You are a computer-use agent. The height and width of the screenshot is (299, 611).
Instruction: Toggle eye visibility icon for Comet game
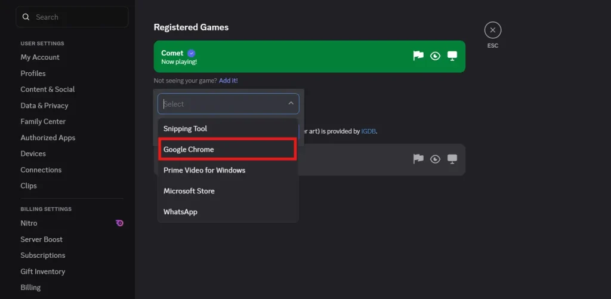(436, 56)
